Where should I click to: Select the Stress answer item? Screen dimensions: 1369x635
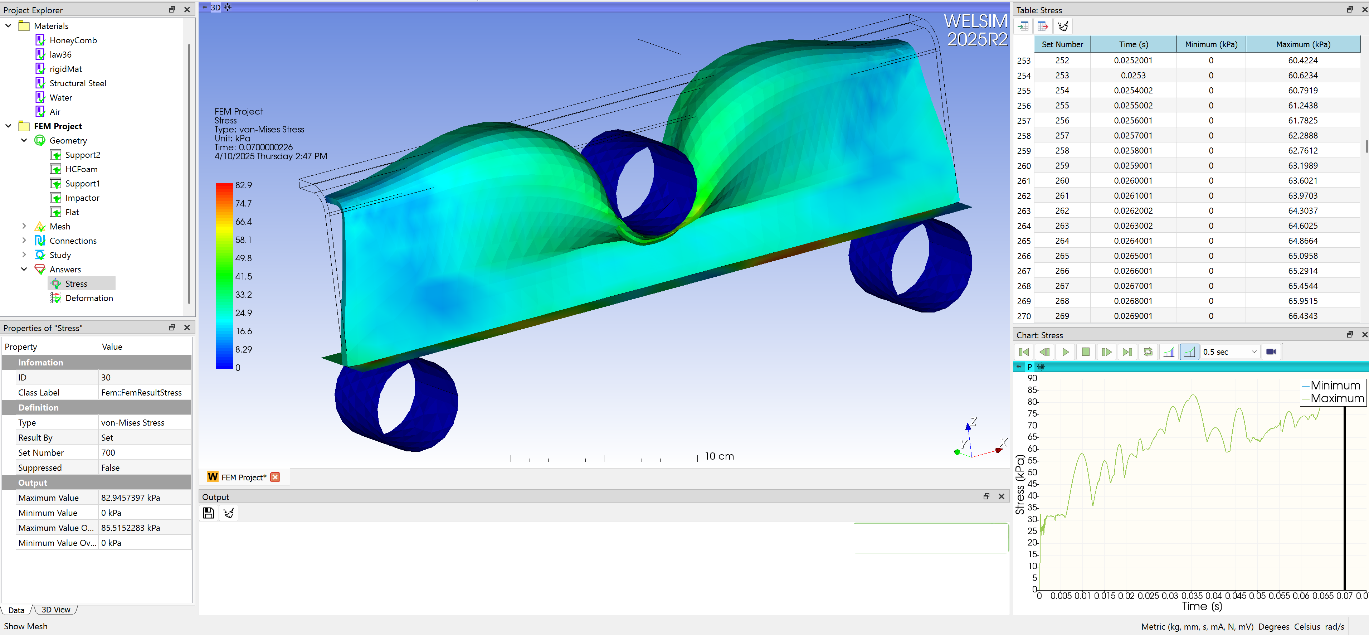[76, 283]
